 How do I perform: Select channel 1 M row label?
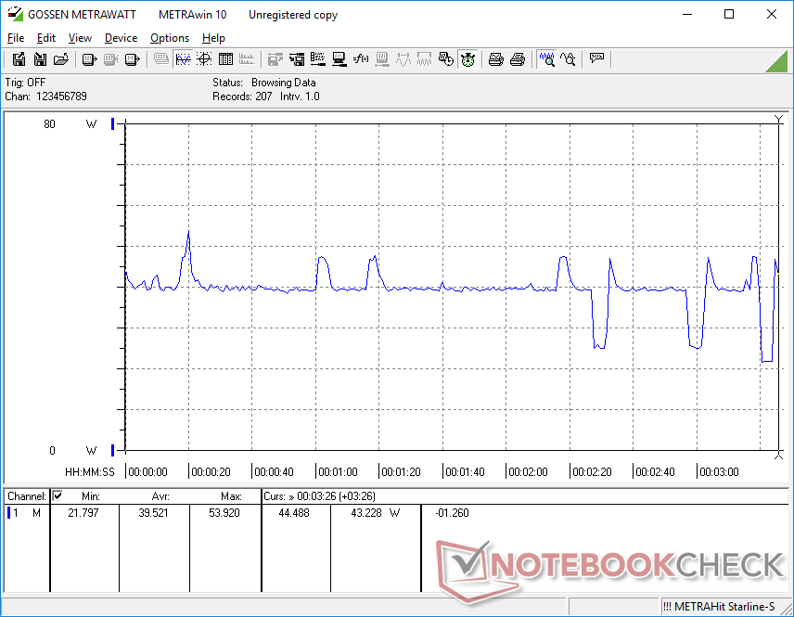[25, 513]
